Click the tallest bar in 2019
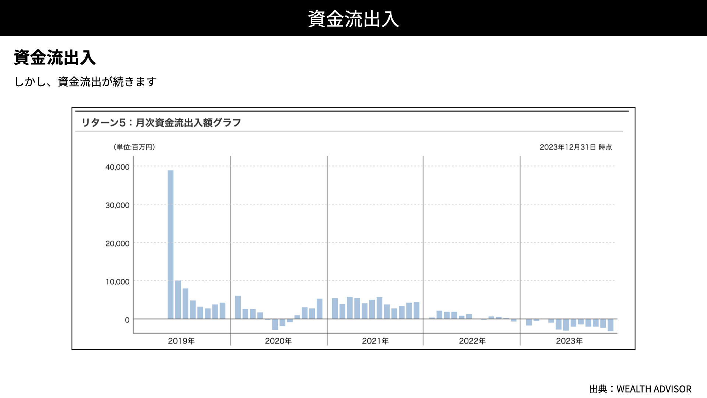 pos(170,244)
